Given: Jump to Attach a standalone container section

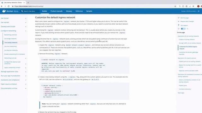Looking at the screenshot, I should click(189, 81).
